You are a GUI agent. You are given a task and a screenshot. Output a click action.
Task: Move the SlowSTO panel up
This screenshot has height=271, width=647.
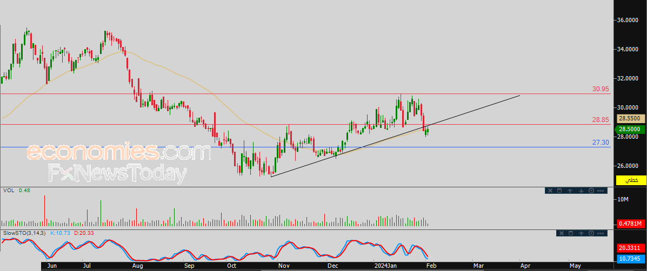[581, 234]
